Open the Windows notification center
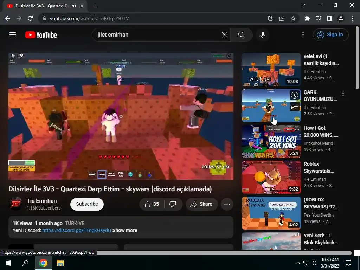Viewport: 360px width, 270px height. tap(348, 263)
